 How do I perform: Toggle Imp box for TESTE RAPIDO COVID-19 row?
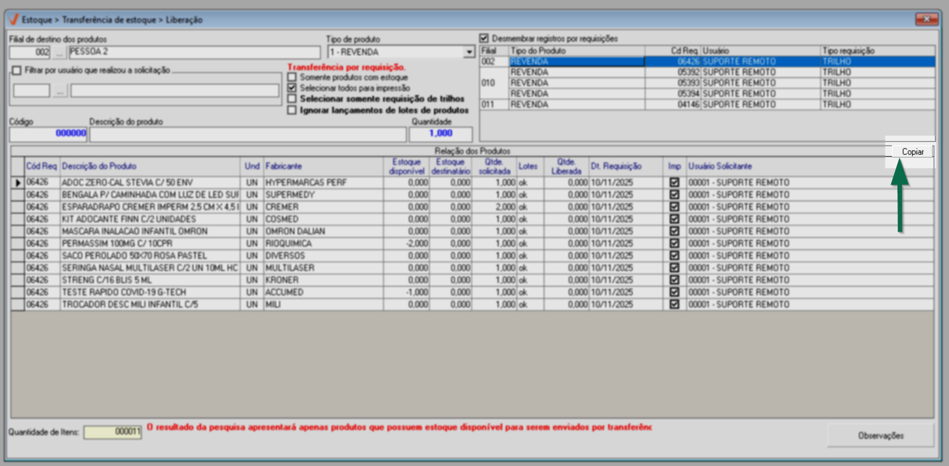click(x=675, y=292)
